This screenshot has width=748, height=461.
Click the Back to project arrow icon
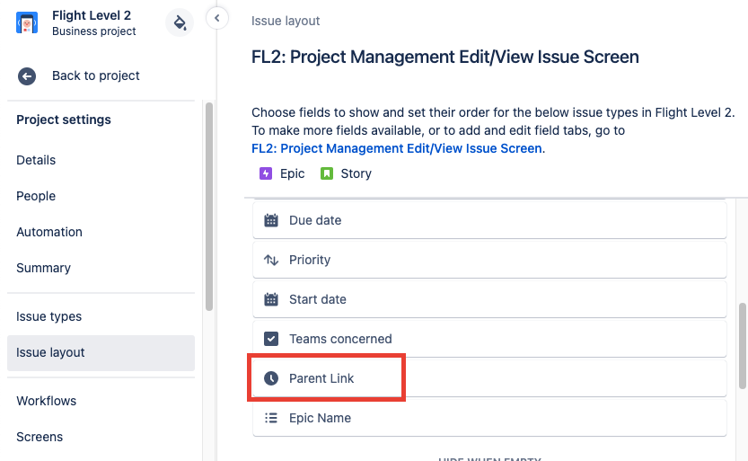[x=27, y=76]
